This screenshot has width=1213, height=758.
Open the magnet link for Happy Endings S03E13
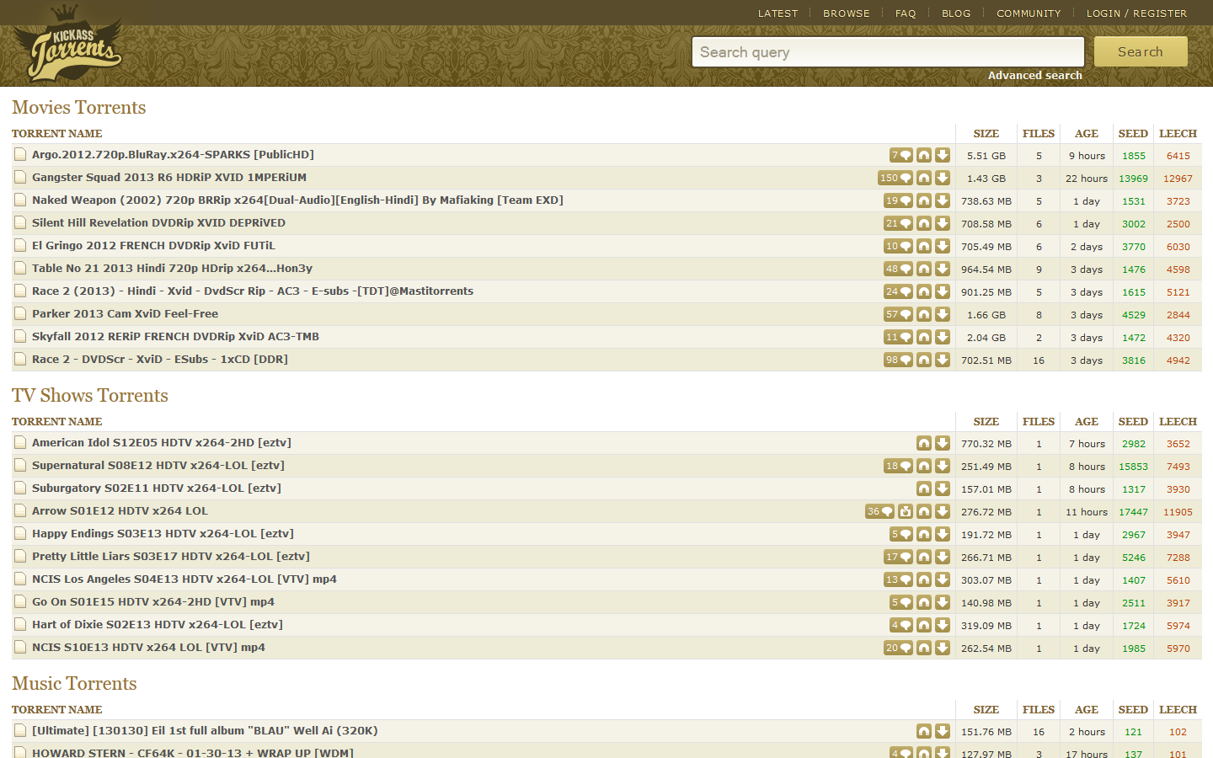[x=924, y=534]
